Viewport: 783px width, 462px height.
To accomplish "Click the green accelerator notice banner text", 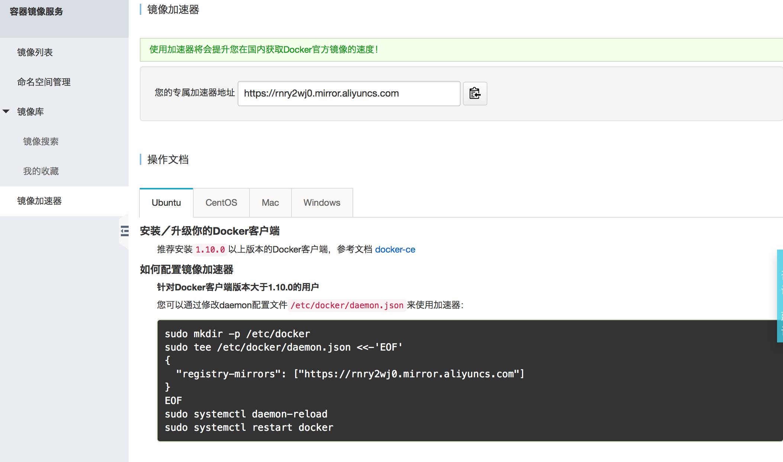I will (x=264, y=49).
